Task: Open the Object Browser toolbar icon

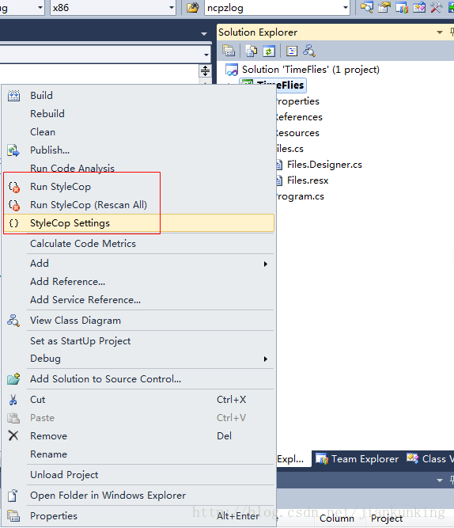Action: coord(419,7)
